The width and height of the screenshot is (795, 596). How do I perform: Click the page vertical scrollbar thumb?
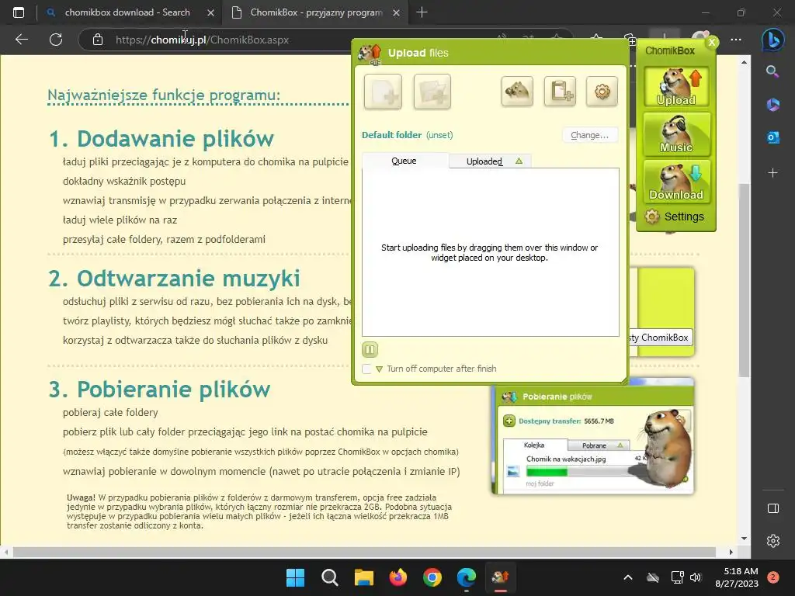coord(744,280)
